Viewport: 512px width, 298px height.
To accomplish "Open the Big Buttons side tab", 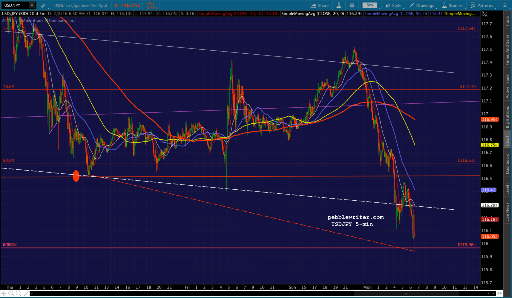I will tap(508, 117).
